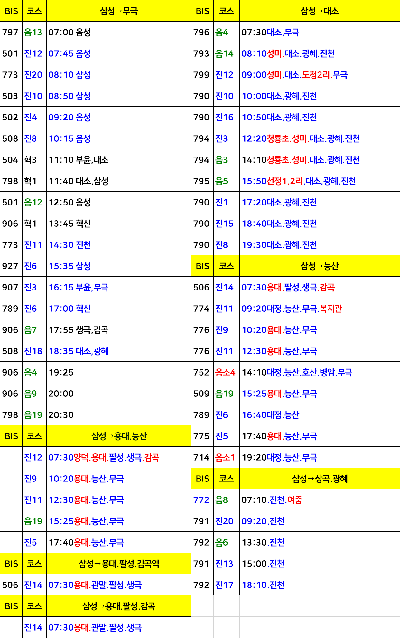Click the '08:10 삼성' departure cell

tap(119, 75)
